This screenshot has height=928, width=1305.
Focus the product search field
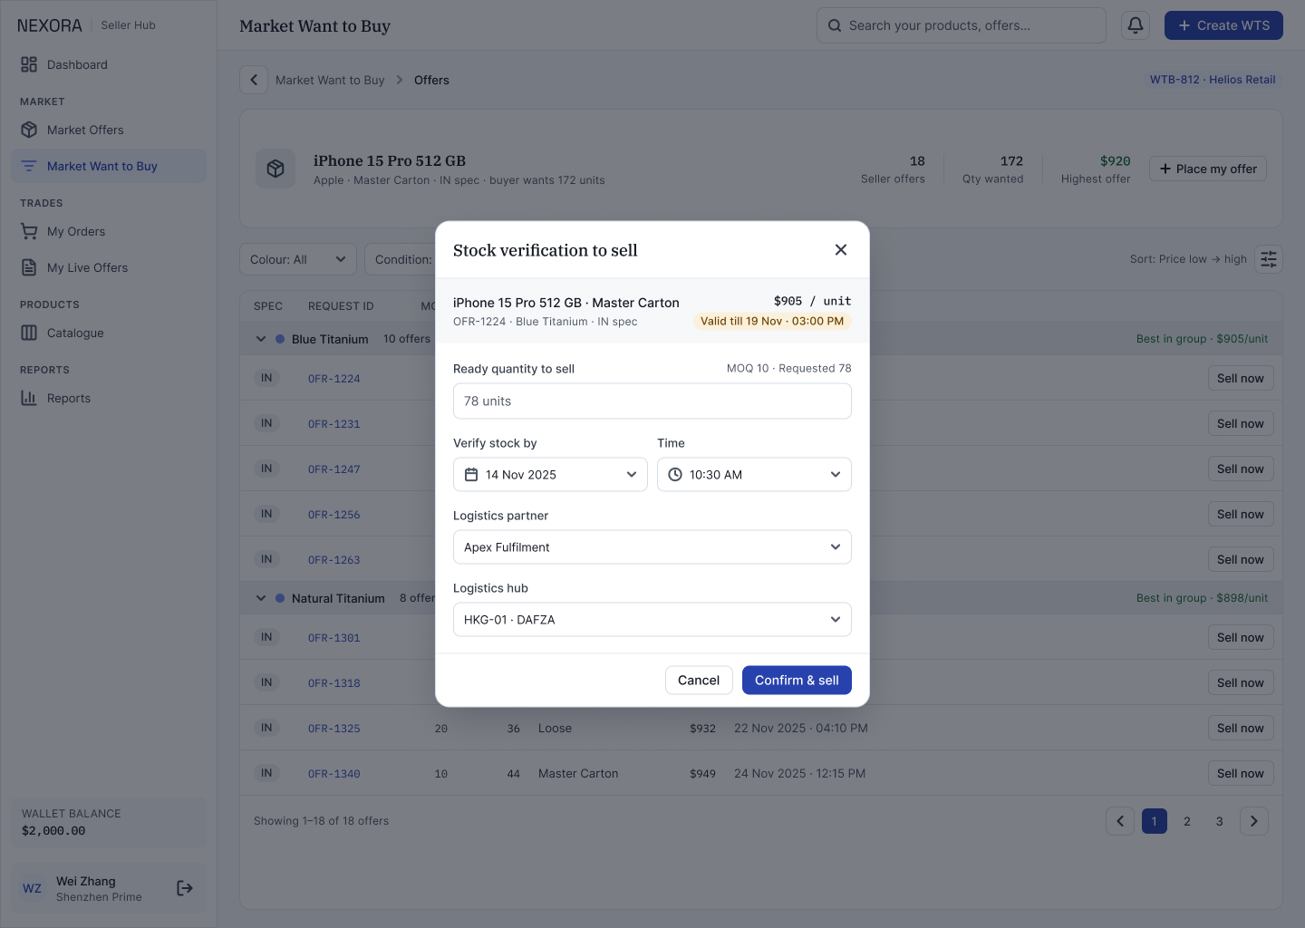961,25
